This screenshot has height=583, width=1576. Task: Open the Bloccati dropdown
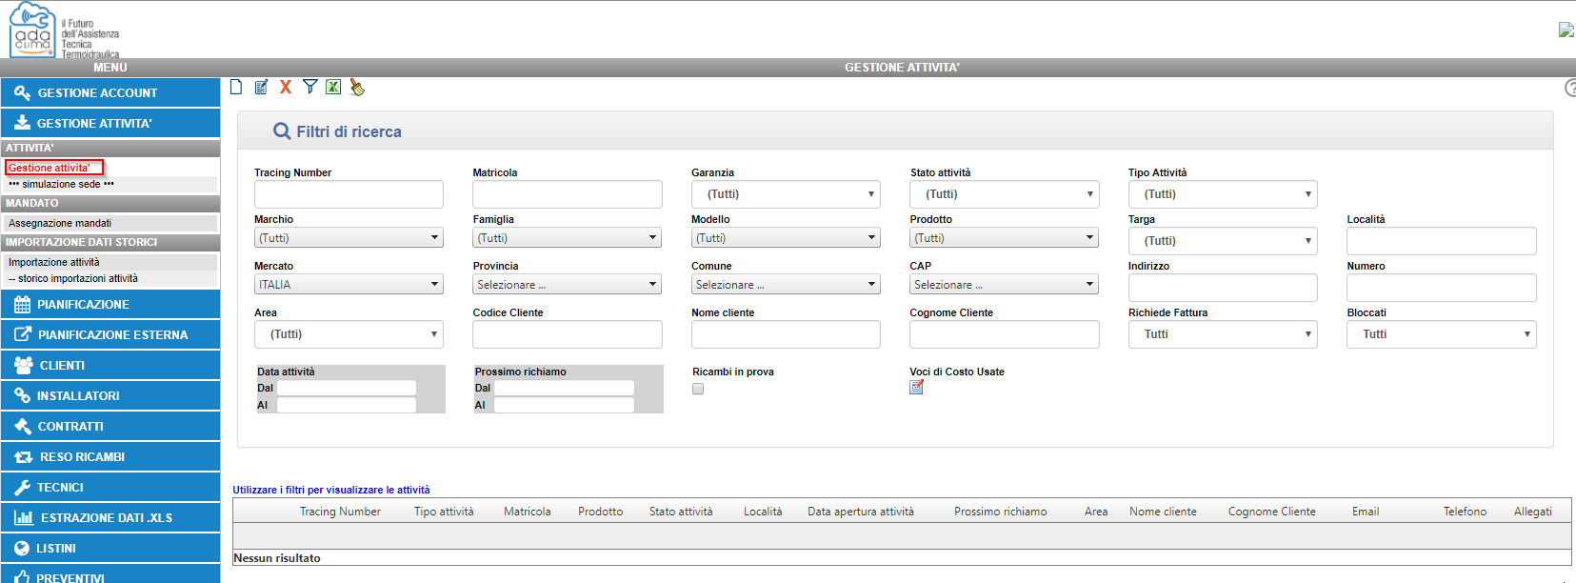pyautogui.click(x=1442, y=334)
